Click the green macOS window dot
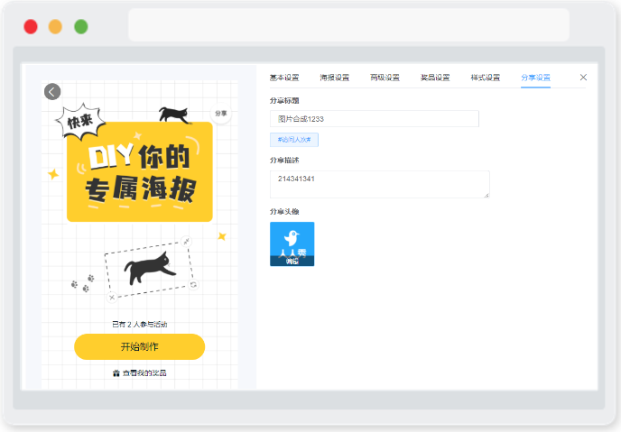 tap(81, 27)
